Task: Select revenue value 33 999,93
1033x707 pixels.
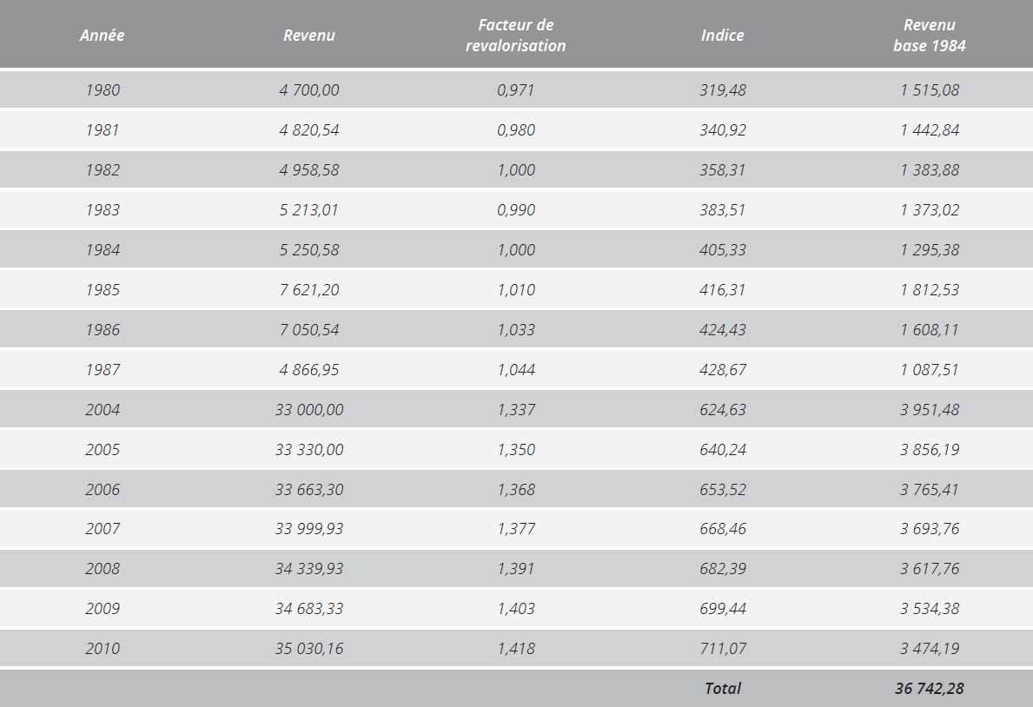Action: tap(309, 528)
